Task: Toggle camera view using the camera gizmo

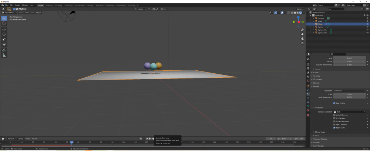Action: pyautogui.click(x=303, y=38)
